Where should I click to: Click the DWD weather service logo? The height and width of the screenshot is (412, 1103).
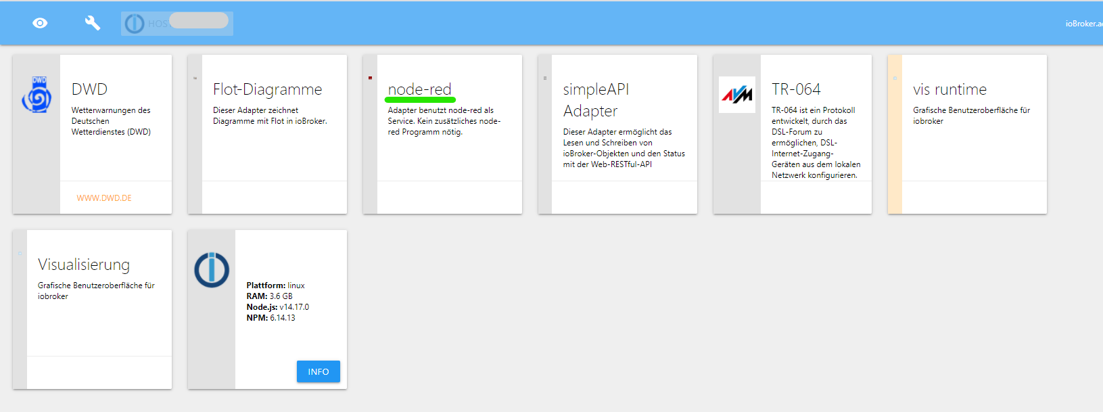pos(37,95)
